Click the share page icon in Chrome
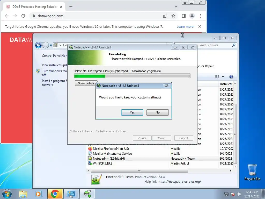 [165, 16]
